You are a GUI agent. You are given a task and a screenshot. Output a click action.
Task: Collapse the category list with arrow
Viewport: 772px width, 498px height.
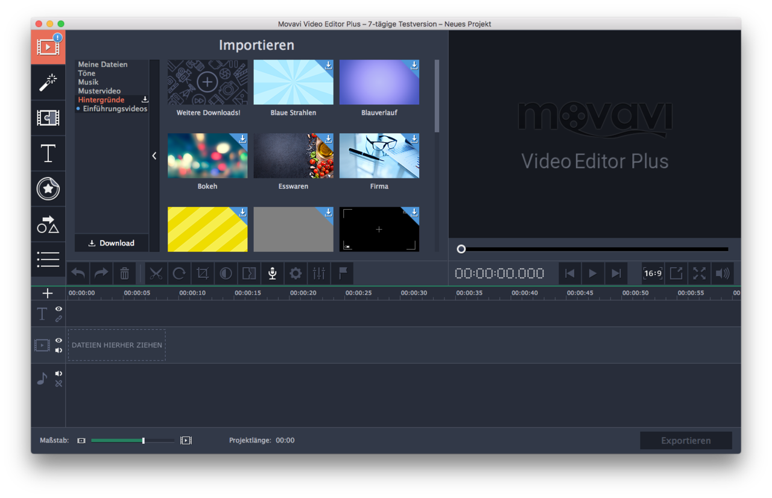coord(154,156)
